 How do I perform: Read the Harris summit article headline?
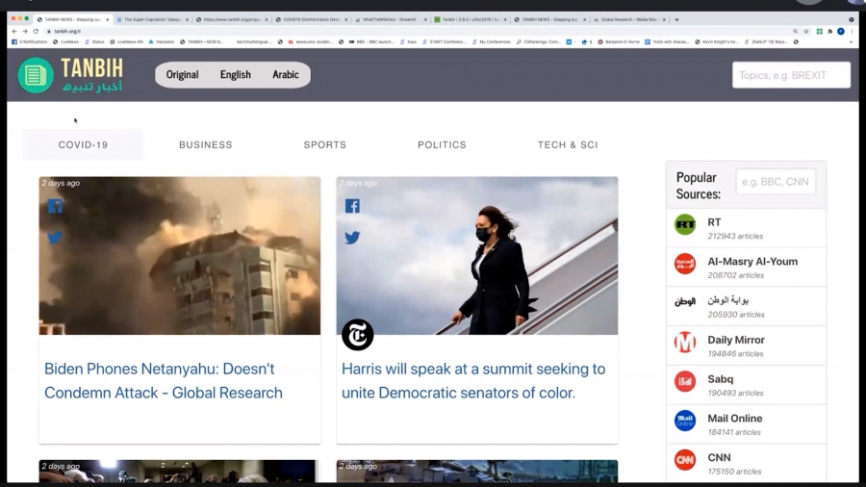click(473, 380)
